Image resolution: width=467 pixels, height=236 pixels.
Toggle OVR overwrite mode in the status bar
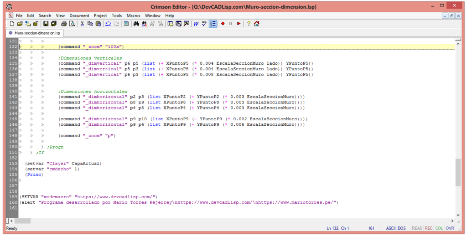(x=450, y=228)
